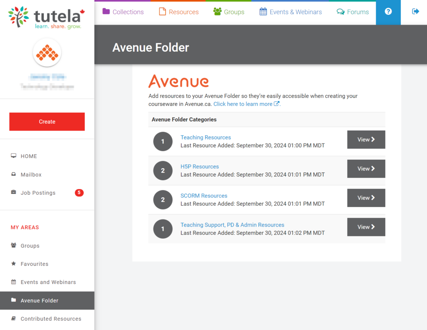Log out using the exit icon
The width and height of the screenshot is (427, 330).
point(415,12)
